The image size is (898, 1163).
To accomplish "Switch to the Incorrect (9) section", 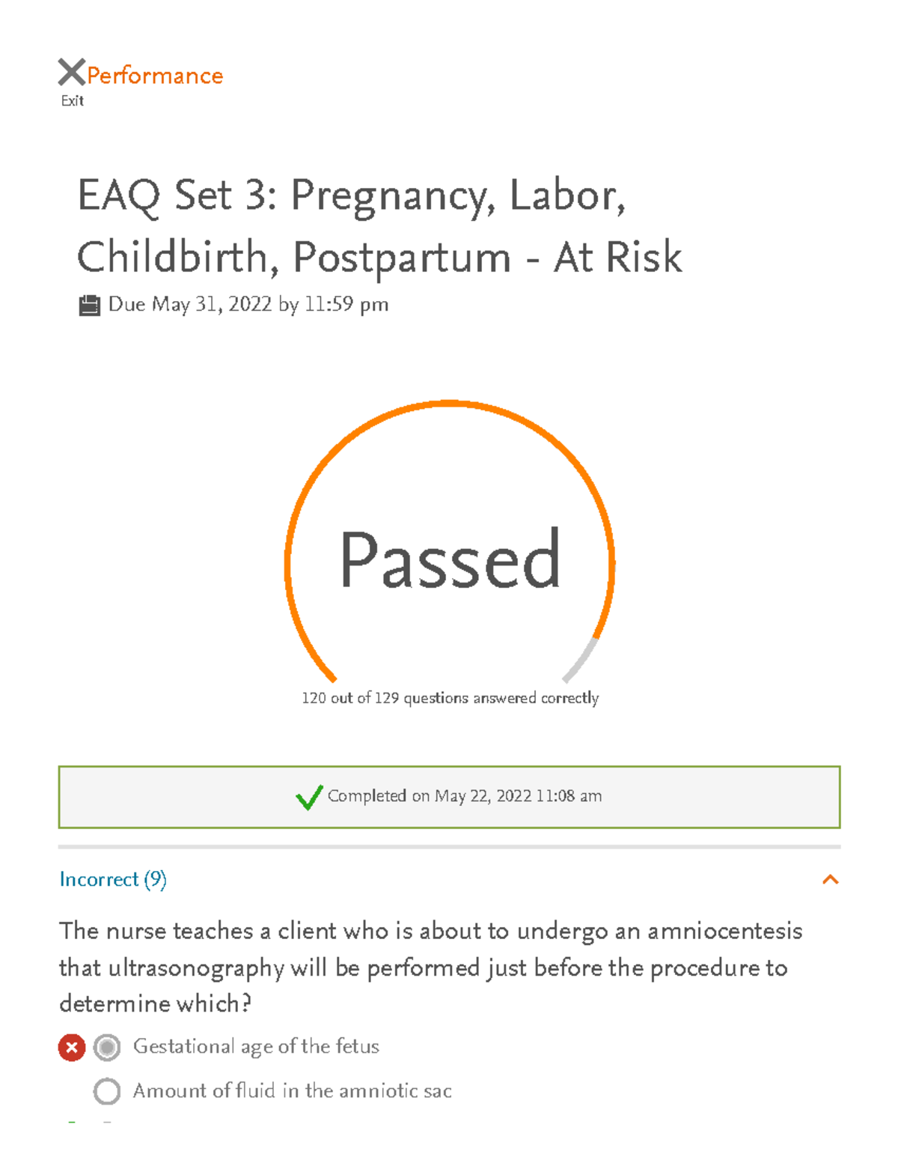I will coord(114,880).
